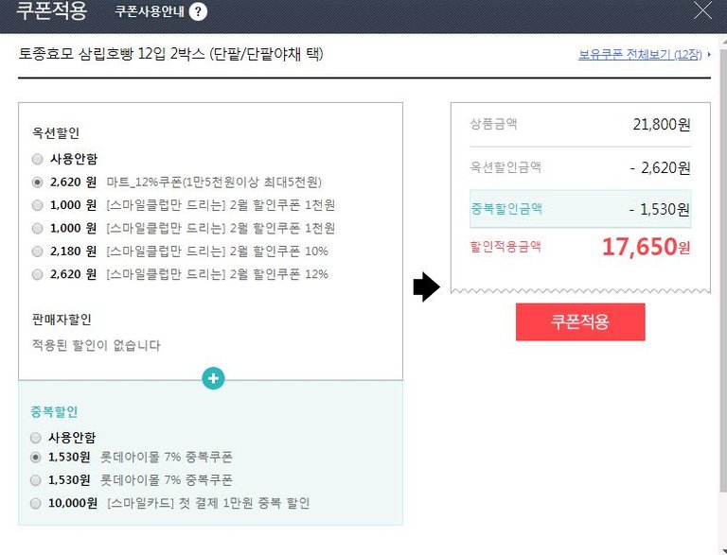Click the coupon usage guide question mark icon

pos(198,11)
